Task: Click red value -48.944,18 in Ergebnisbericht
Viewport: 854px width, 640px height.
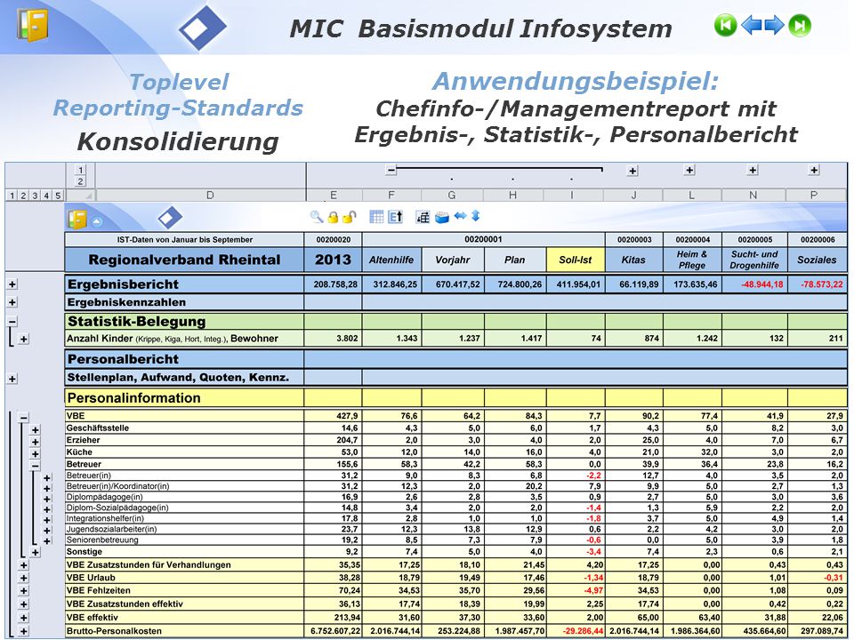Action: (x=762, y=284)
